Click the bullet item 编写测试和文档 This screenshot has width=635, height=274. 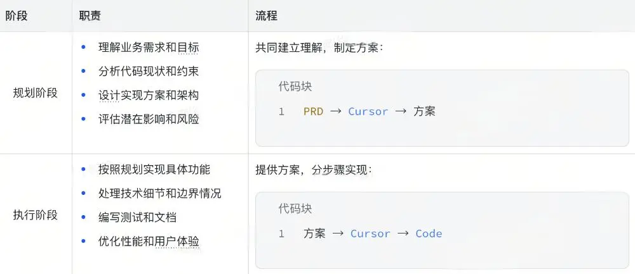(x=137, y=218)
